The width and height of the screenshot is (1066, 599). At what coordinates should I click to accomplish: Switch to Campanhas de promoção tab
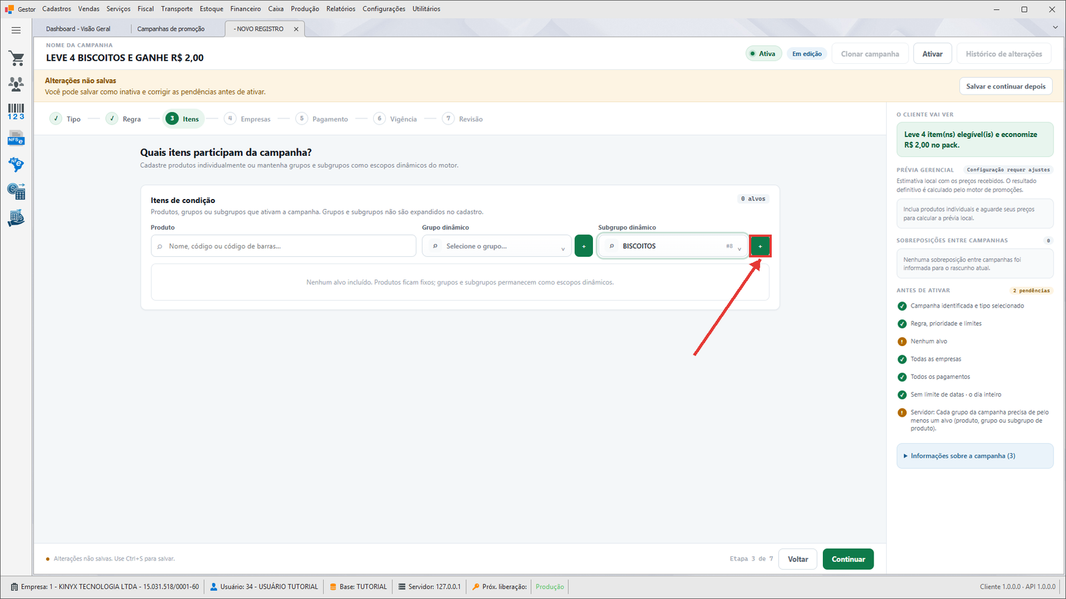[171, 29]
